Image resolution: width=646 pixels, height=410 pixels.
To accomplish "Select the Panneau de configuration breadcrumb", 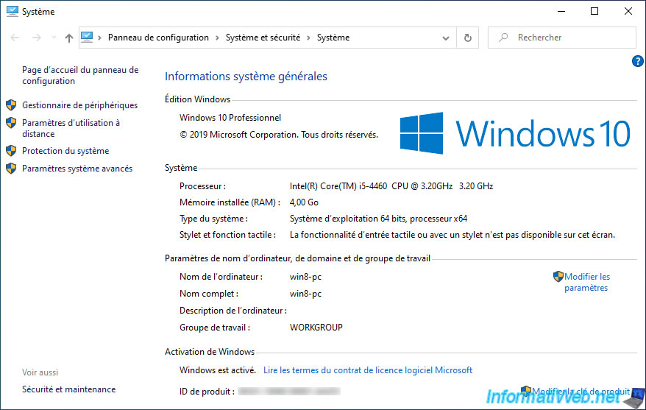I will click(158, 38).
